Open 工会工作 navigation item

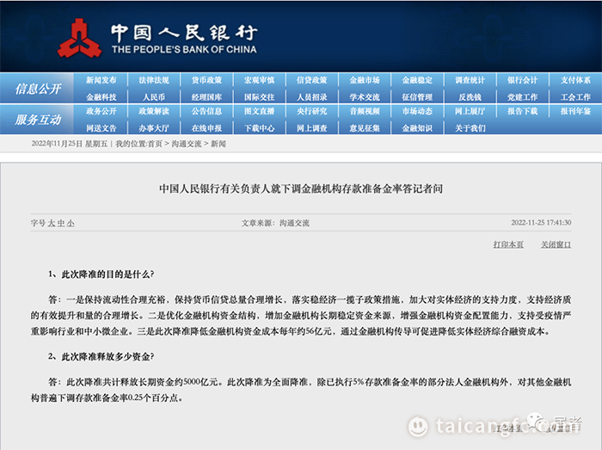575,97
